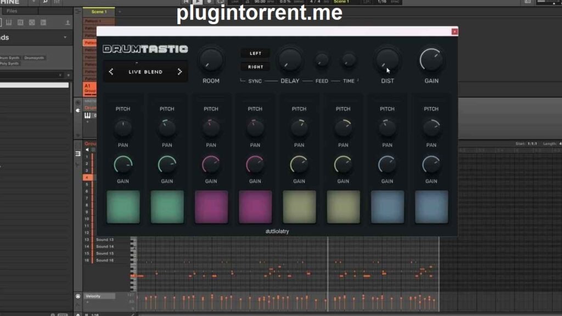Trigger the second magenta drum pad

point(255,207)
